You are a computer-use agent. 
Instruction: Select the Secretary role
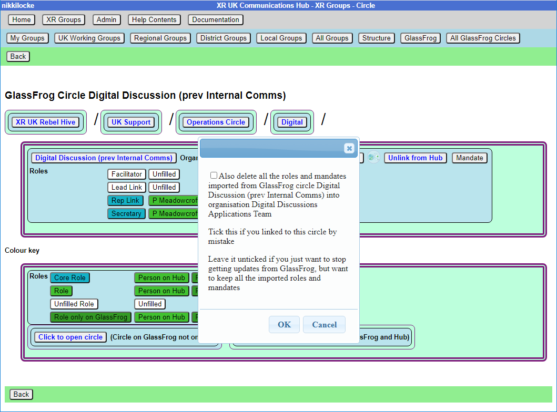tap(126, 214)
